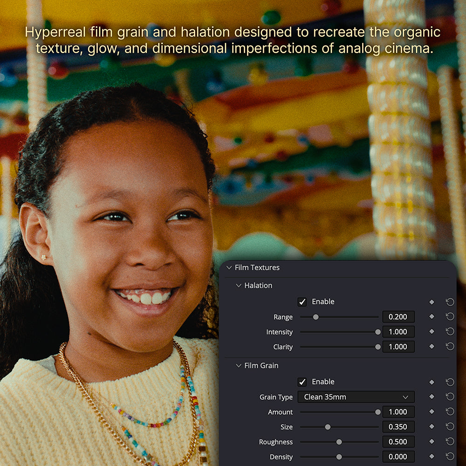466x466 pixels.
Task: Click the Clarity value field
Action: [398, 347]
